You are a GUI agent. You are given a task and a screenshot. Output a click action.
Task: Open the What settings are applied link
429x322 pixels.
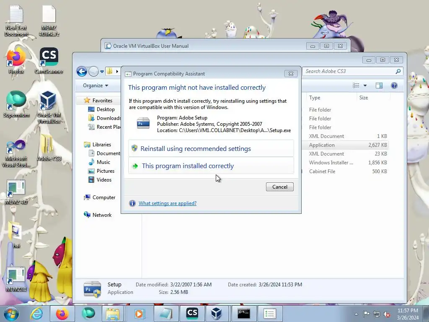168,203
